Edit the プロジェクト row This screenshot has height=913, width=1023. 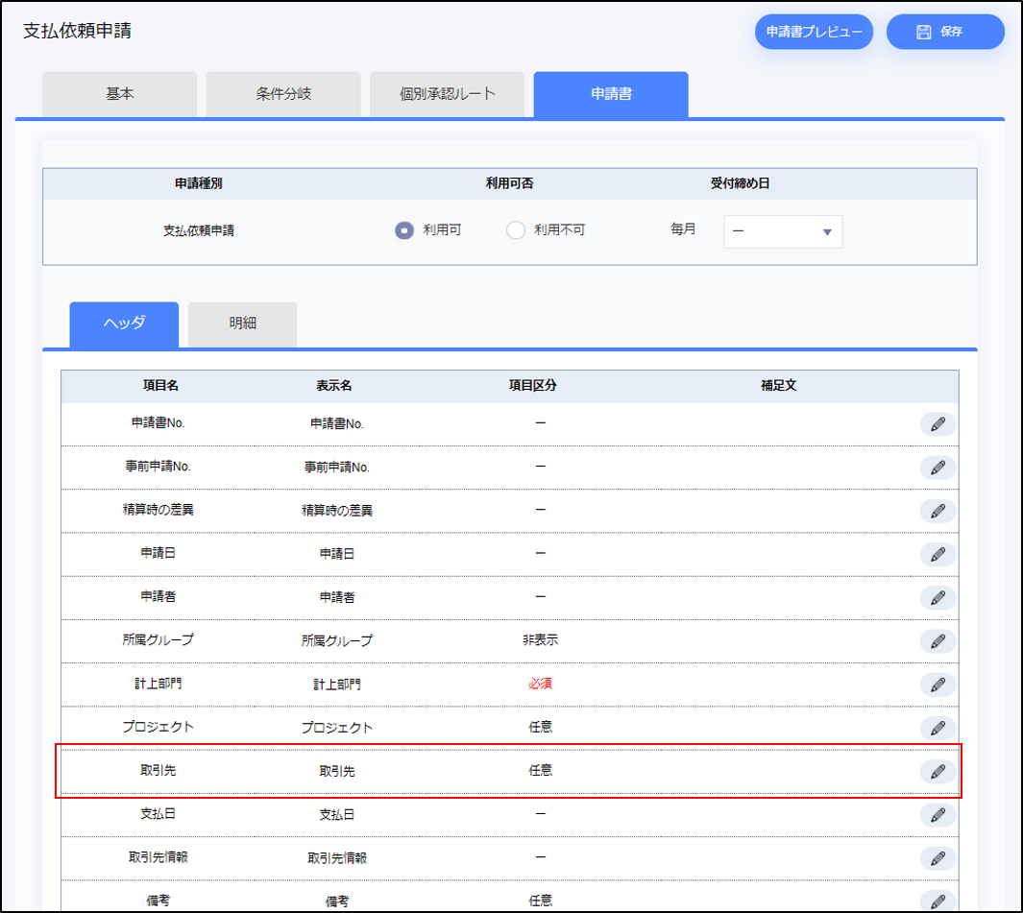[x=938, y=728]
